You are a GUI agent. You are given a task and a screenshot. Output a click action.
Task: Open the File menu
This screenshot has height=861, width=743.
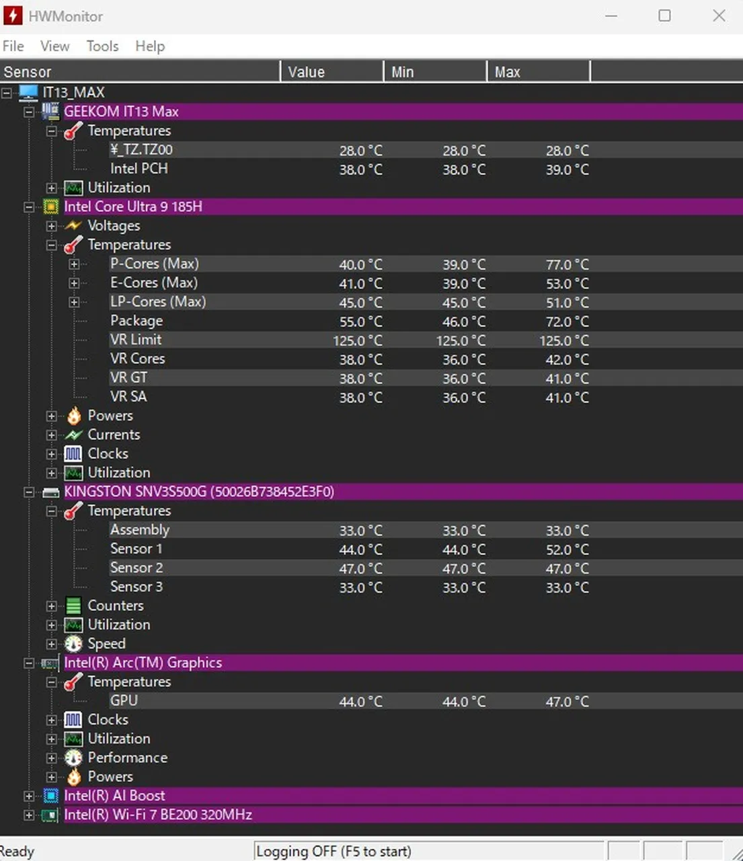tap(13, 46)
